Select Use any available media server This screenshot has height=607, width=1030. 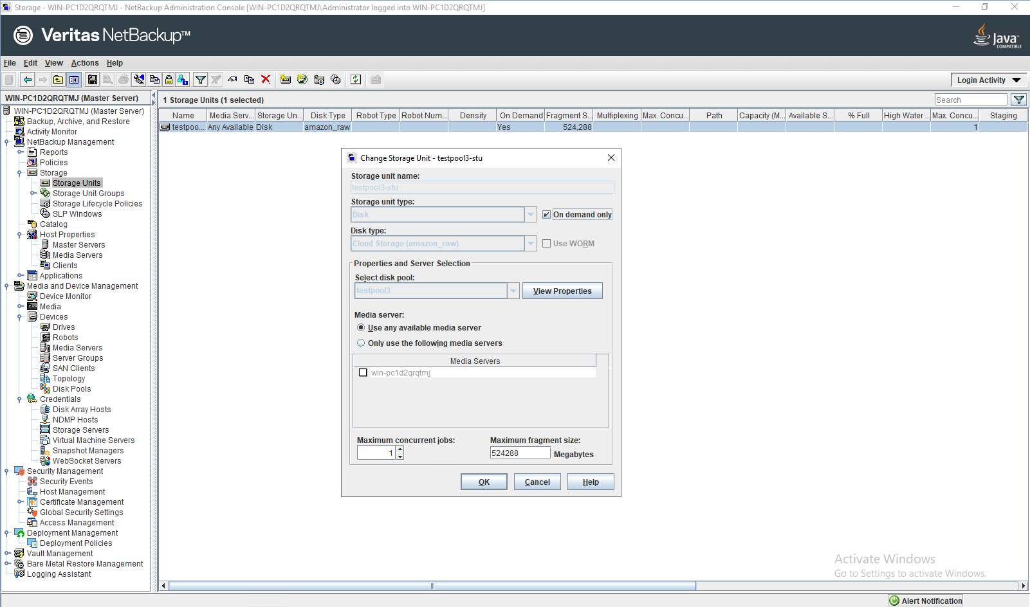click(361, 328)
